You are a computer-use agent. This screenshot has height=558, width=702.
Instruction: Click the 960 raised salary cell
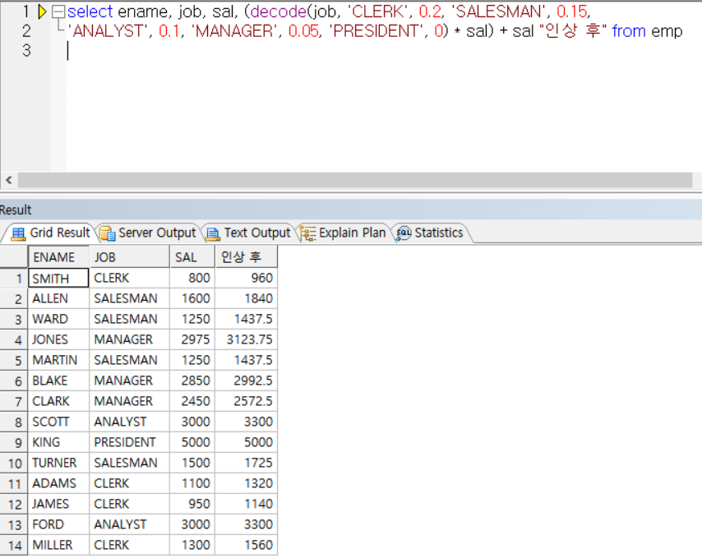(247, 278)
